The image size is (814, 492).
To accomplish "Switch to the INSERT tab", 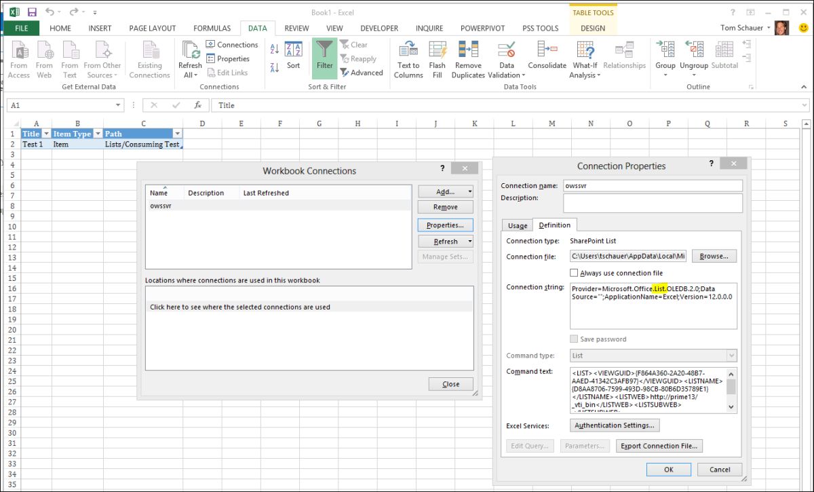I will [x=100, y=29].
